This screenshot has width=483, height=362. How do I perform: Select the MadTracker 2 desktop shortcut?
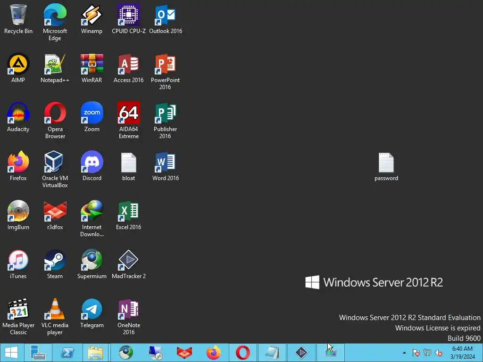pyautogui.click(x=129, y=264)
